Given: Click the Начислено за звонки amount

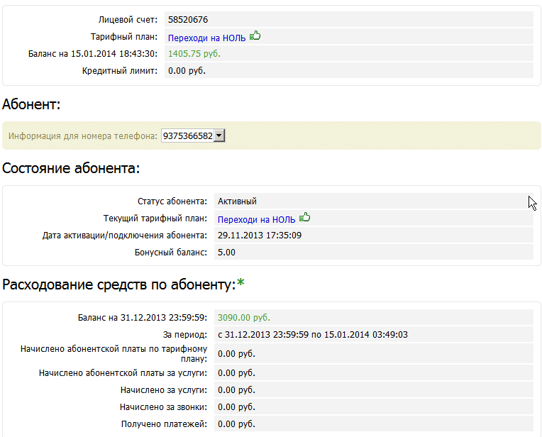Looking at the screenshot, I should tap(236, 407).
